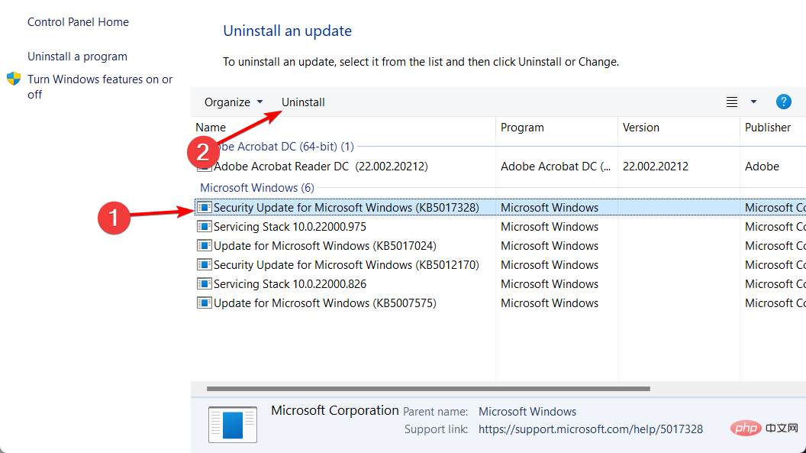Open the Organize dropdown menu
This screenshot has height=453, width=806.
(x=234, y=102)
